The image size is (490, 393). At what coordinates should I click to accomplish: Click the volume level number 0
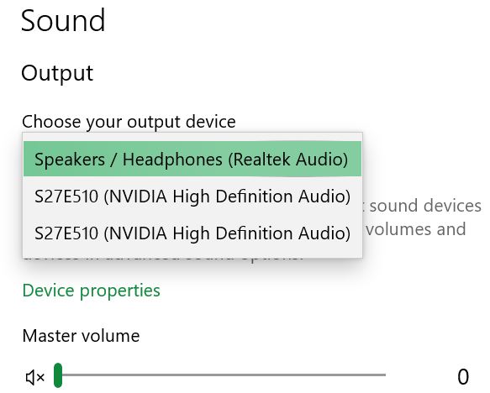463,377
